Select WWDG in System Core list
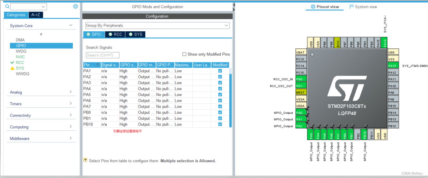 pyautogui.click(x=23, y=74)
